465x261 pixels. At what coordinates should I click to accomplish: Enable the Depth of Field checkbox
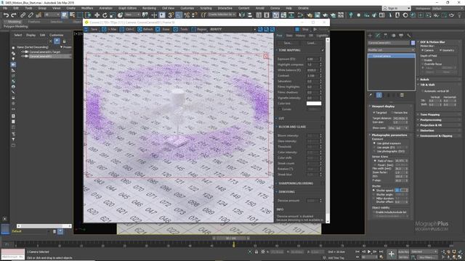[422, 60]
